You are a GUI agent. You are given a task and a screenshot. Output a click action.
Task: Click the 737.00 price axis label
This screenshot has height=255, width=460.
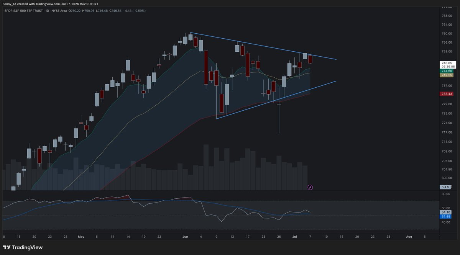tap(447, 85)
